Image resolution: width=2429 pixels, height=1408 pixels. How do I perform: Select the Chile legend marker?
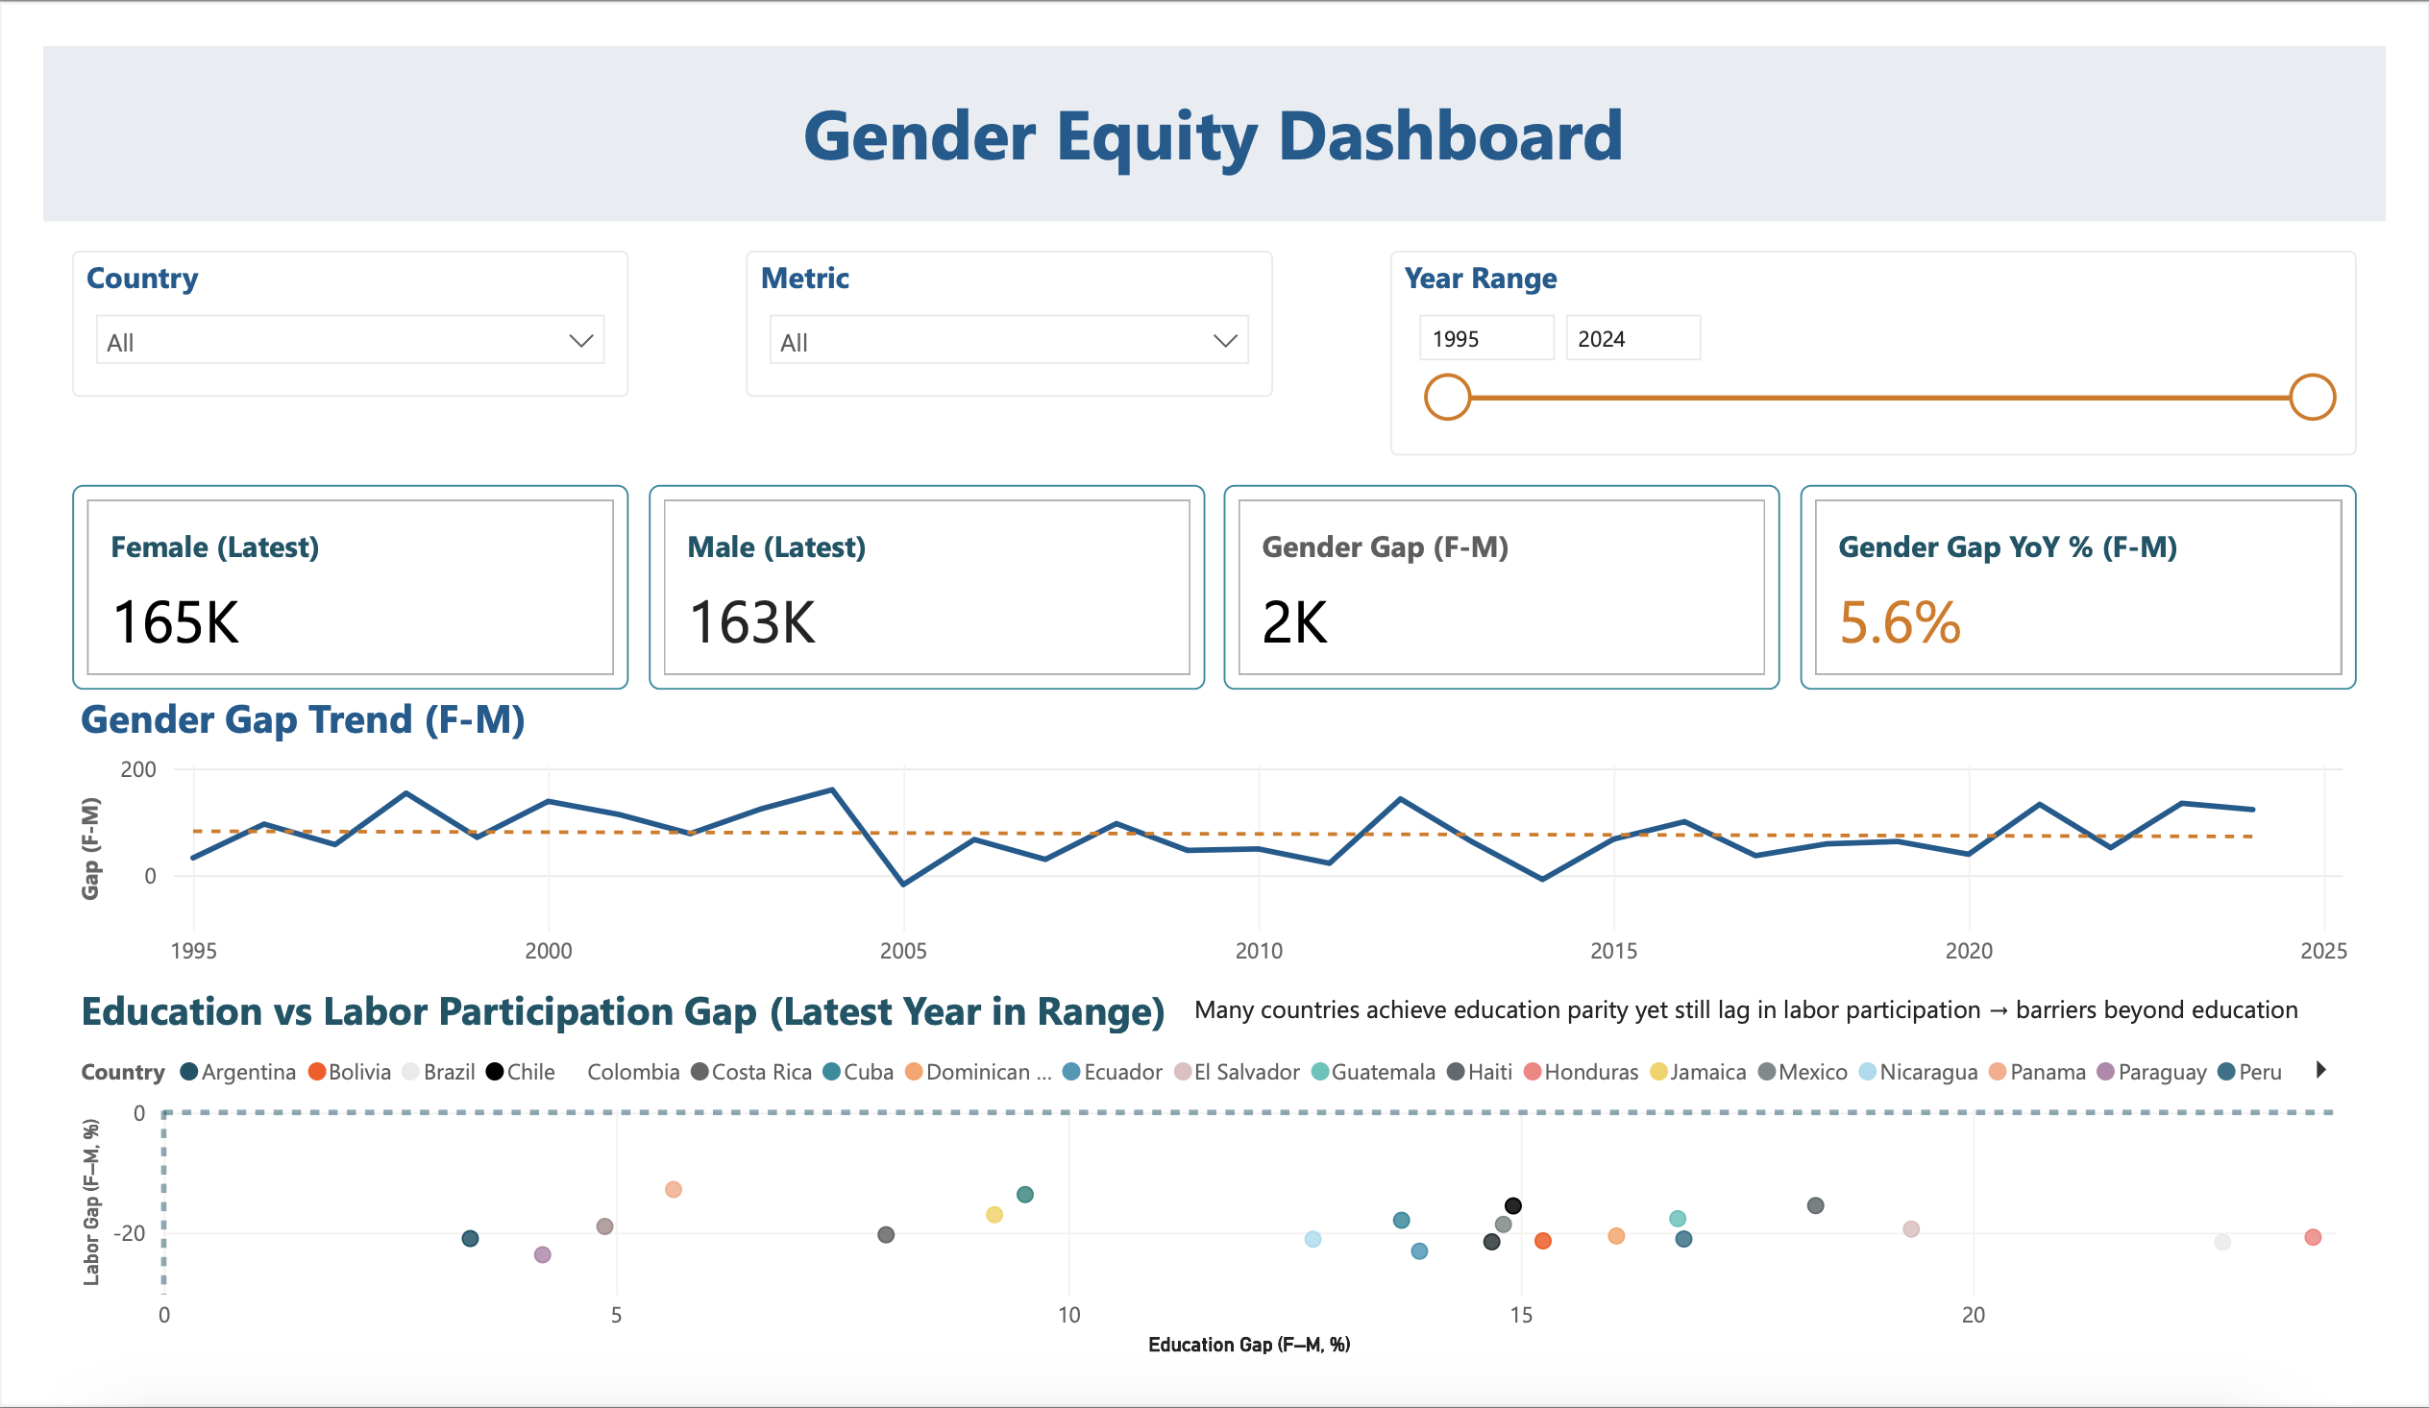coord(494,1072)
